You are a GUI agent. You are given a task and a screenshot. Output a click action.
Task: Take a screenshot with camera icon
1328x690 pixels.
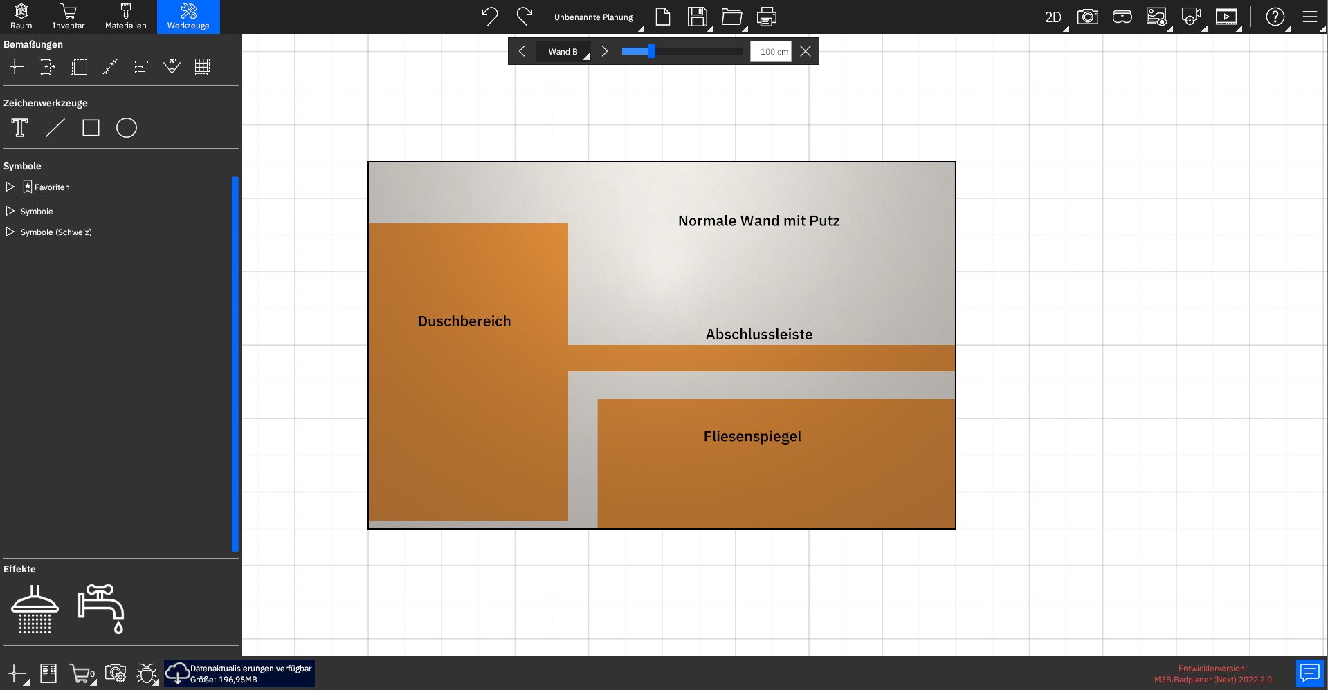click(1088, 17)
